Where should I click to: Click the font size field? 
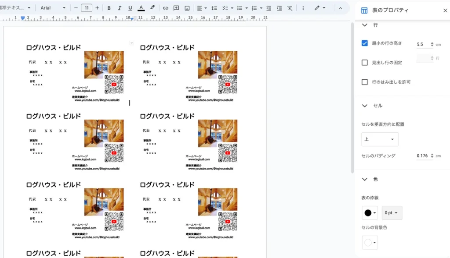click(x=87, y=8)
